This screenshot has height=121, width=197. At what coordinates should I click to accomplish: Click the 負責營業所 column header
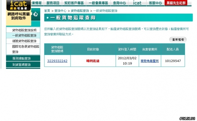(x=150, y=49)
